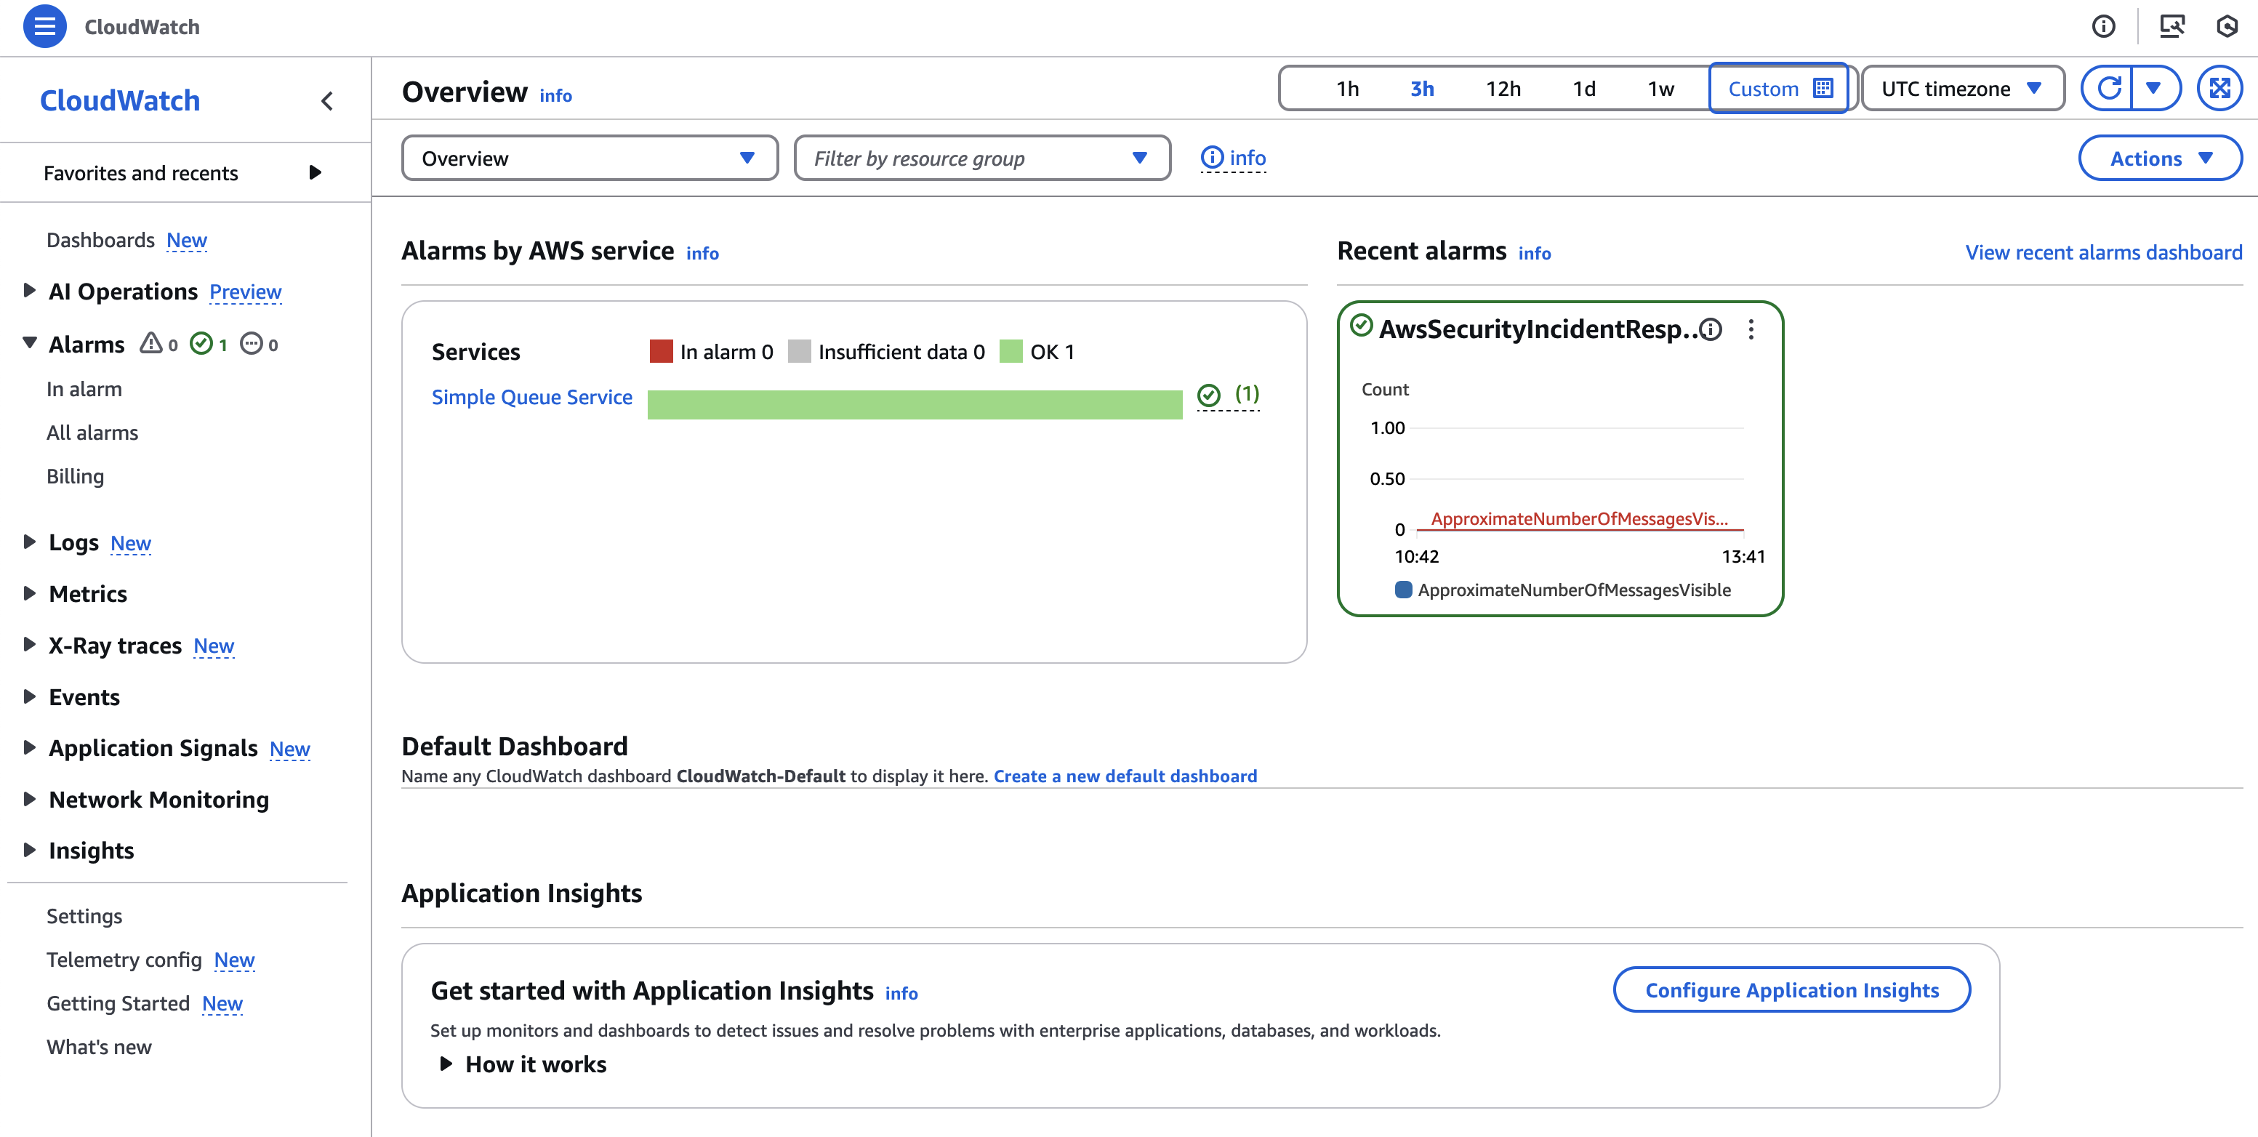Click info link next to Alarms by AWS service
The height and width of the screenshot is (1137, 2258).
702,253
